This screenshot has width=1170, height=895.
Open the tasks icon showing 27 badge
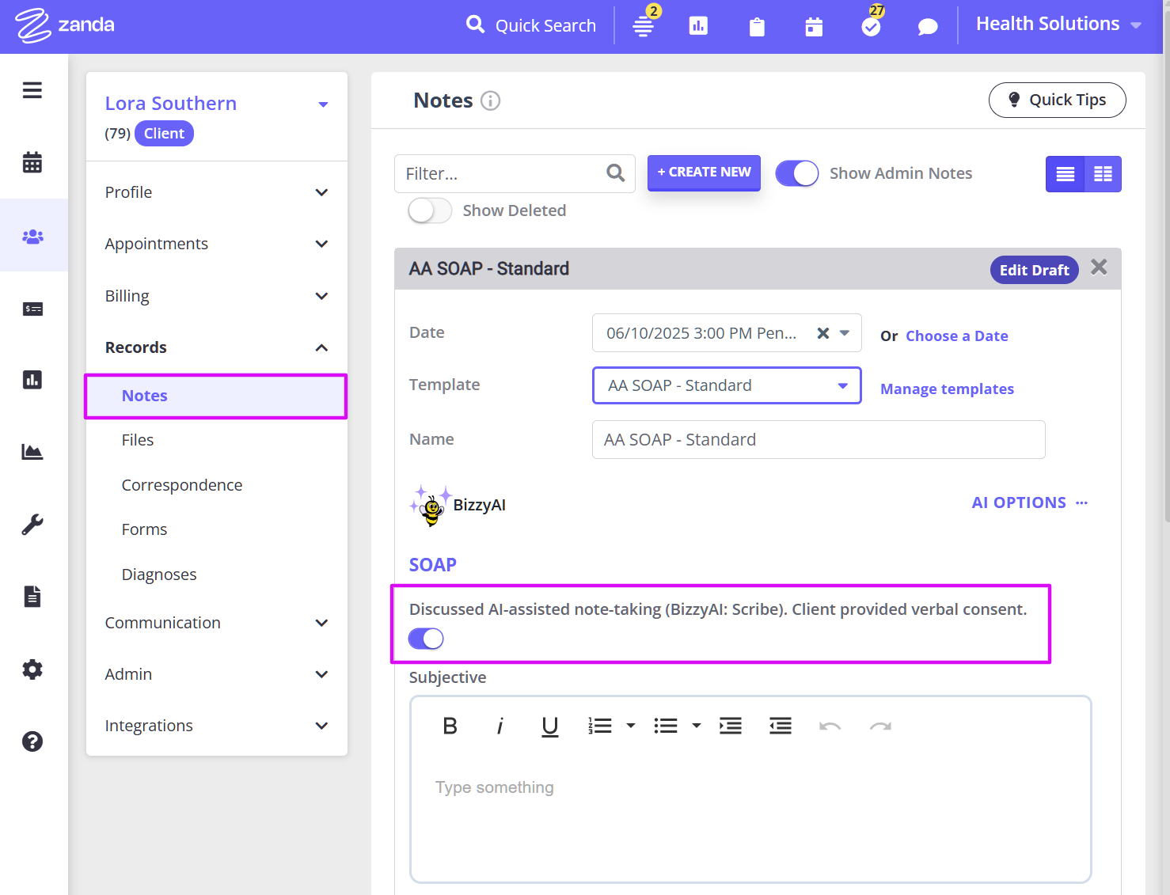coord(871,25)
